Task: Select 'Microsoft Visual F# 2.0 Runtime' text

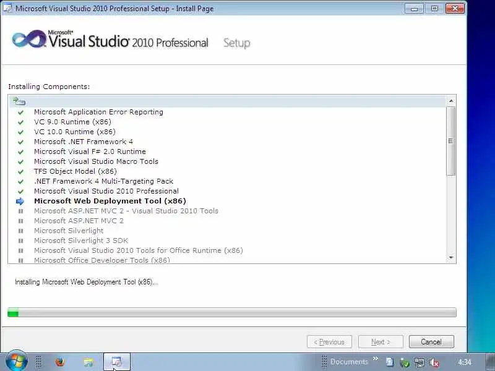Action: 90,151
